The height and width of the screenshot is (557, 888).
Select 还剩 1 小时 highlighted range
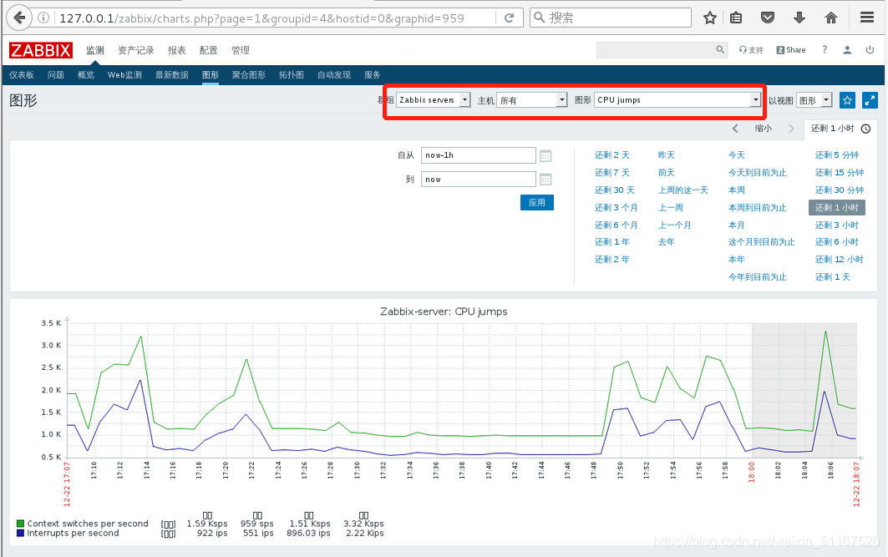pyautogui.click(x=836, y=208)
